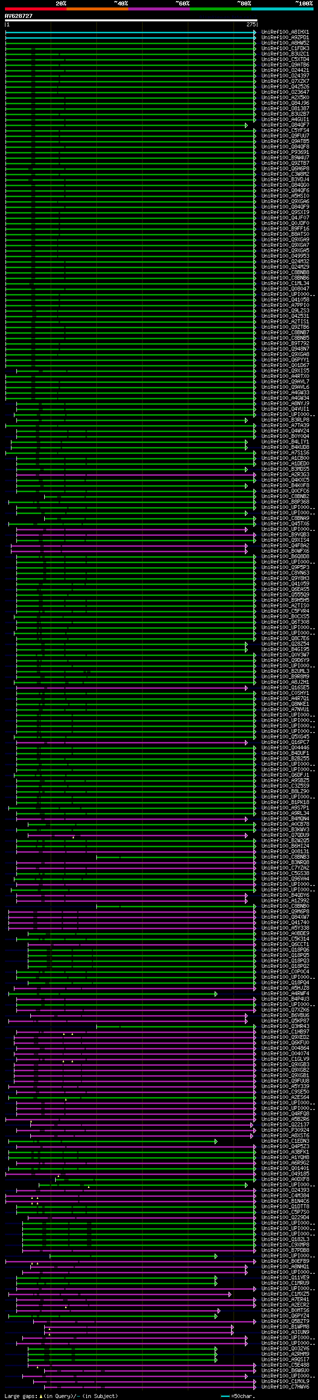Image resolution: width=318 pixels, height=1400 pixels.
Task: Select hit label UniRef100_C3Z5S9
Action: (x=285, y=785)
